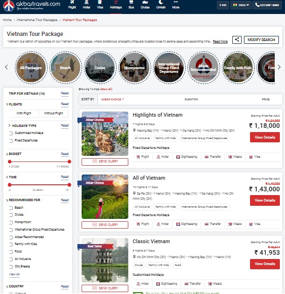Open the Cruise section in top navigation
Viewport: 285px width, 294px height.
tap(145, 5)
